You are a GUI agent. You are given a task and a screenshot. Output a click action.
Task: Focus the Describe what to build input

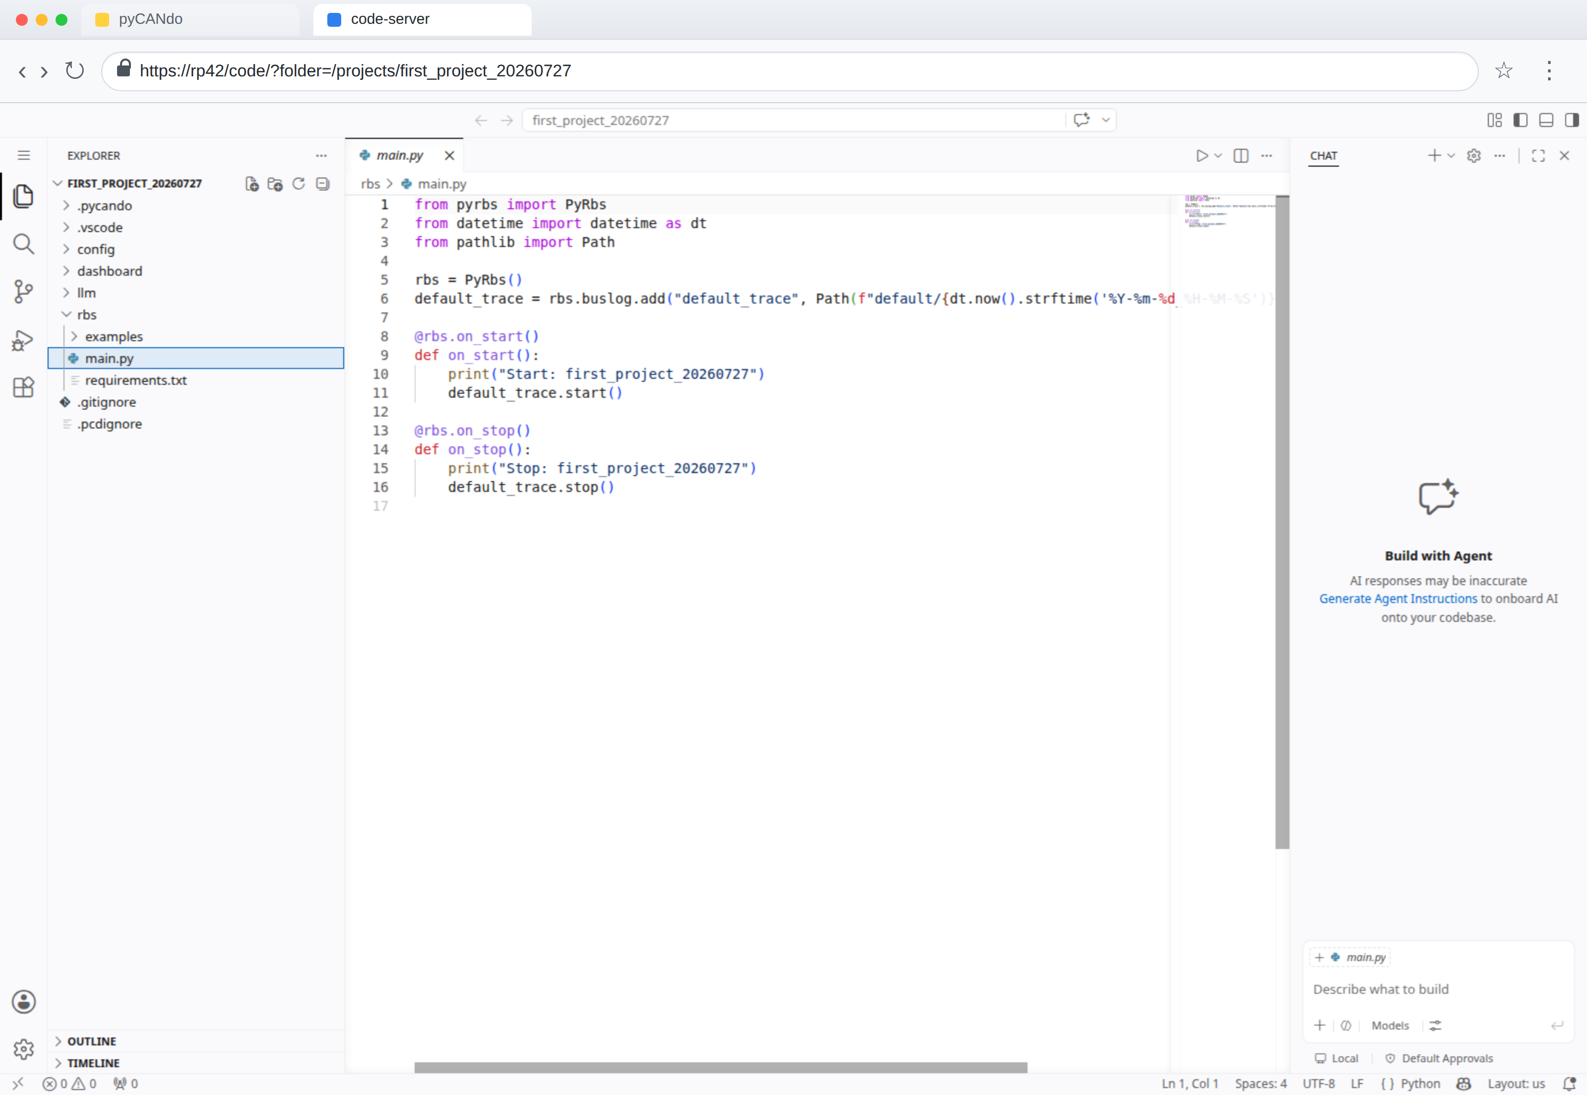[1437, 989]
